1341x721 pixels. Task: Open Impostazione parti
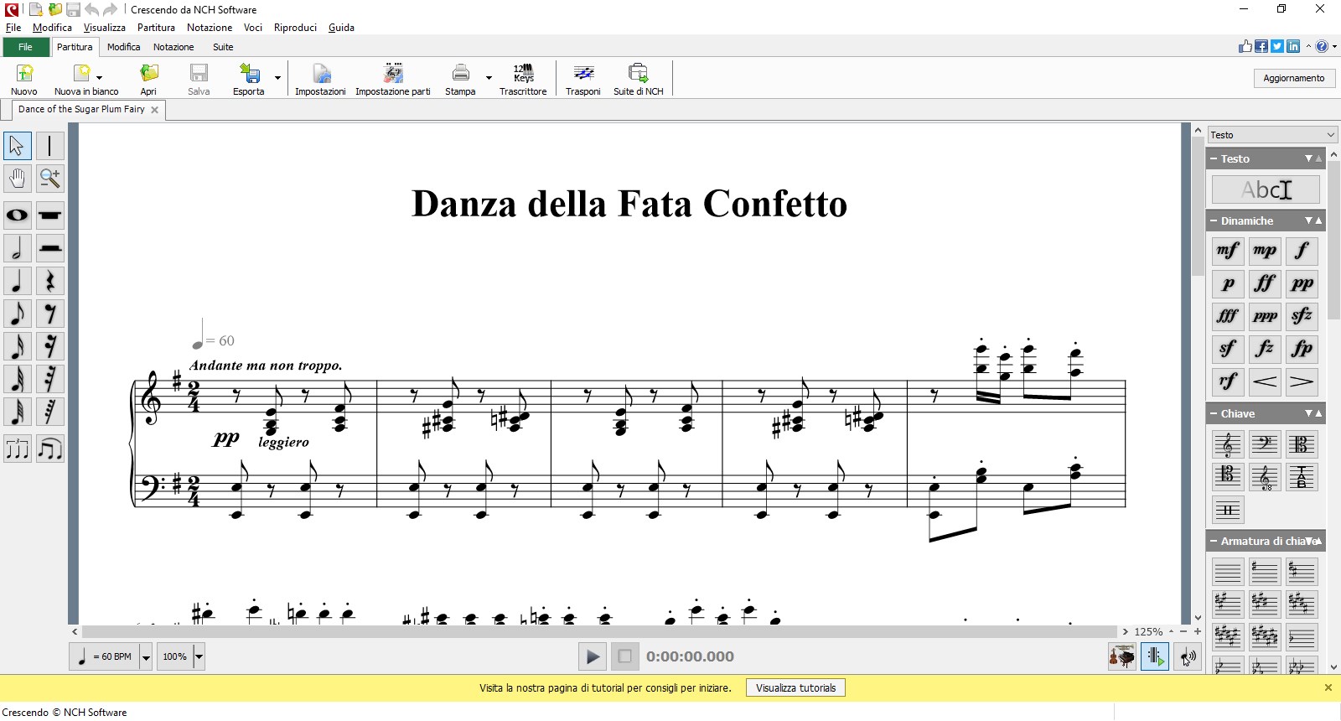point(393,79)
